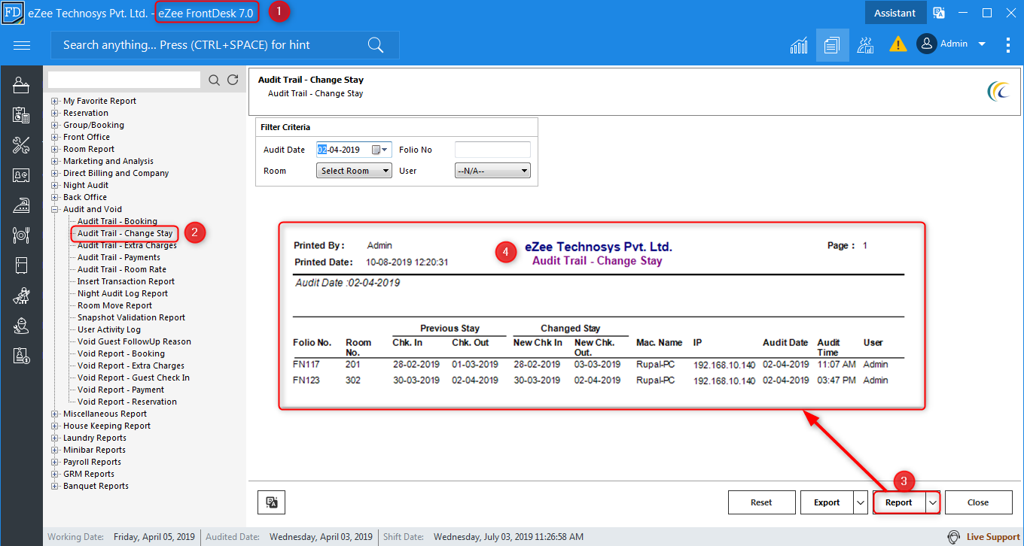
Task: Click the translate button at the bottom left of the report
Action: (272, 502)
